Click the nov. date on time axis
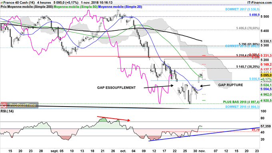This screenshot has width=272, height=153. (202, 151)
